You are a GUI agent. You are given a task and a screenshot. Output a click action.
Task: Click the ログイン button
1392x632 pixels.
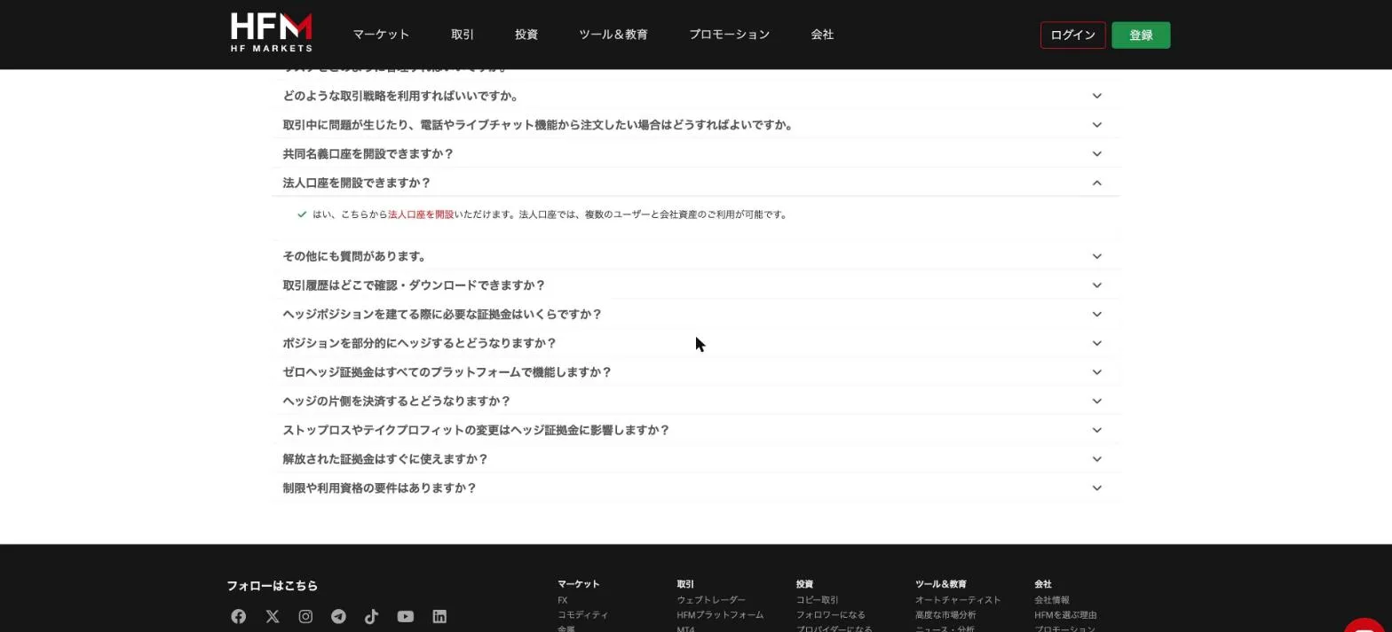1072,35
